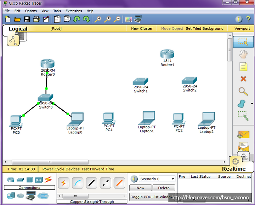Select the 1841 Router1 device

click(167, 58)
